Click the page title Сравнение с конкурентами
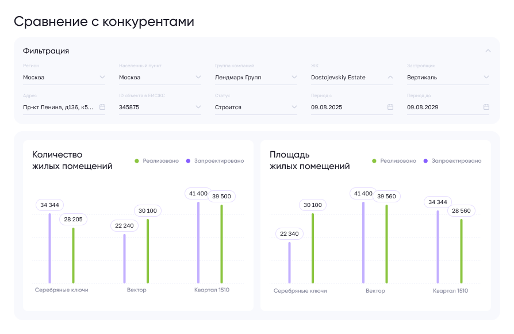The width and height of the screenshot is (514, 334). [x=104, y=22]
